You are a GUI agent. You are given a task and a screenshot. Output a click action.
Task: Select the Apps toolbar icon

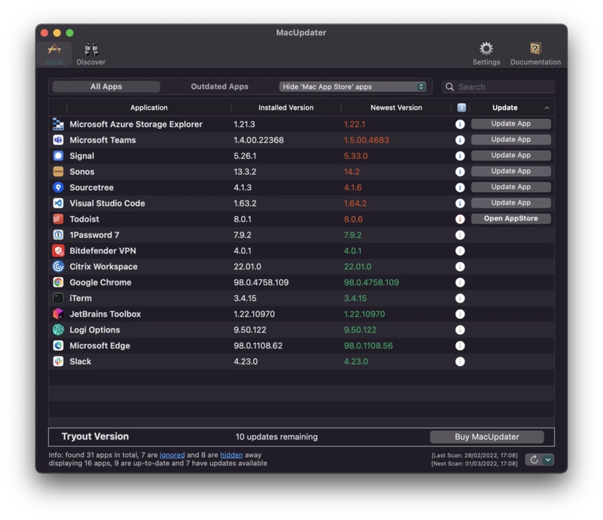(54, 50)
